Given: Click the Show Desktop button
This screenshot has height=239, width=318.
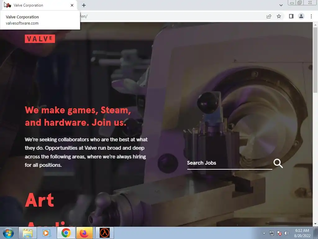Looking at the screenshot, I should [316, 233].
